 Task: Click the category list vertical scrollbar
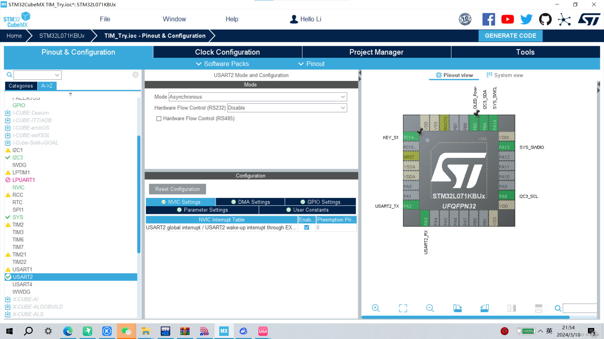coord(139,194)
